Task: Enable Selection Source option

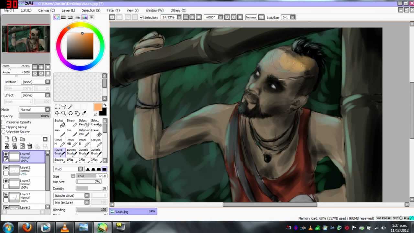Action: point(3,132)
